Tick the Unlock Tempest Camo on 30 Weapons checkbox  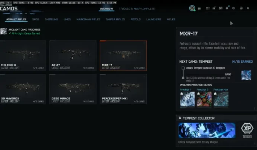183,68
